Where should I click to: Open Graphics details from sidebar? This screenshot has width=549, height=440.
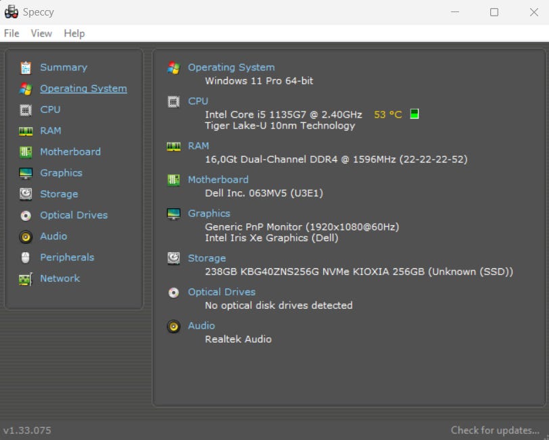[62, 173]
